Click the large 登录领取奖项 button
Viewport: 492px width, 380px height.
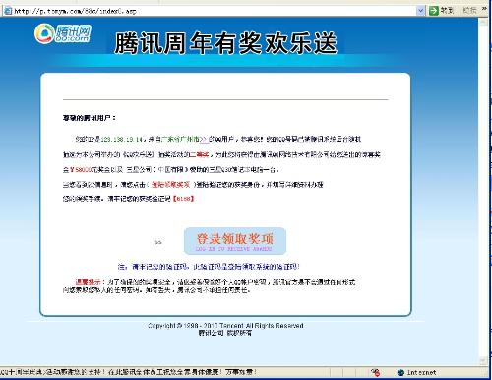[x=235, y=242]
